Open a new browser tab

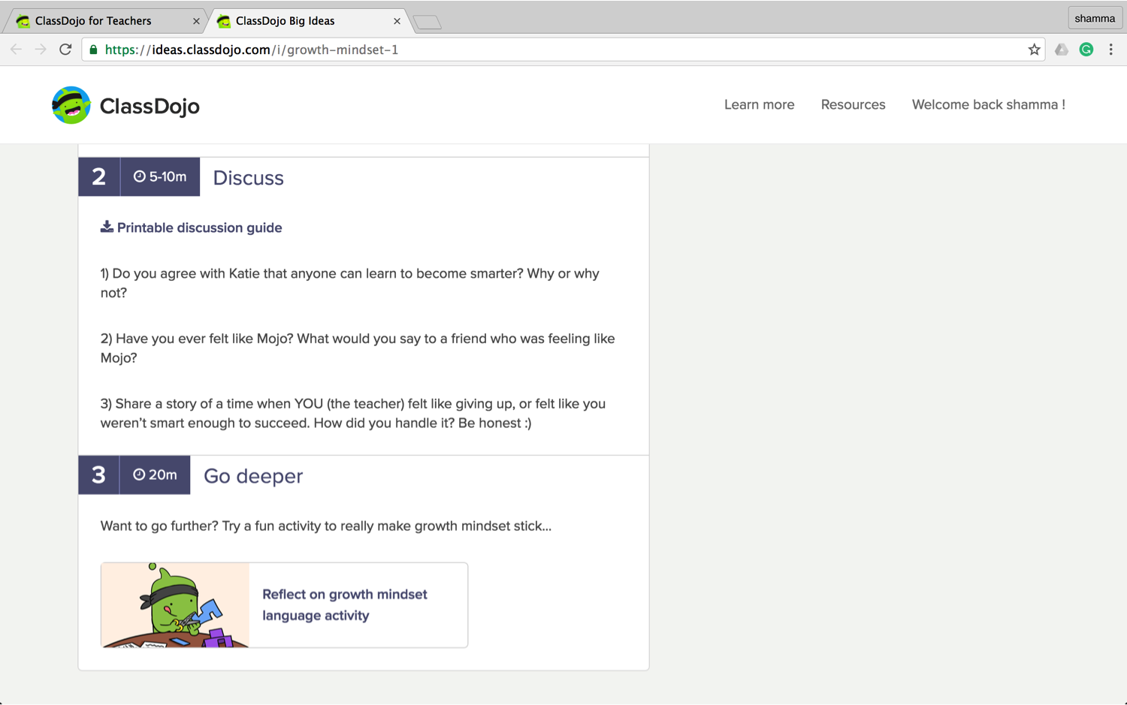pyautogui.click(x=427, y=22)
